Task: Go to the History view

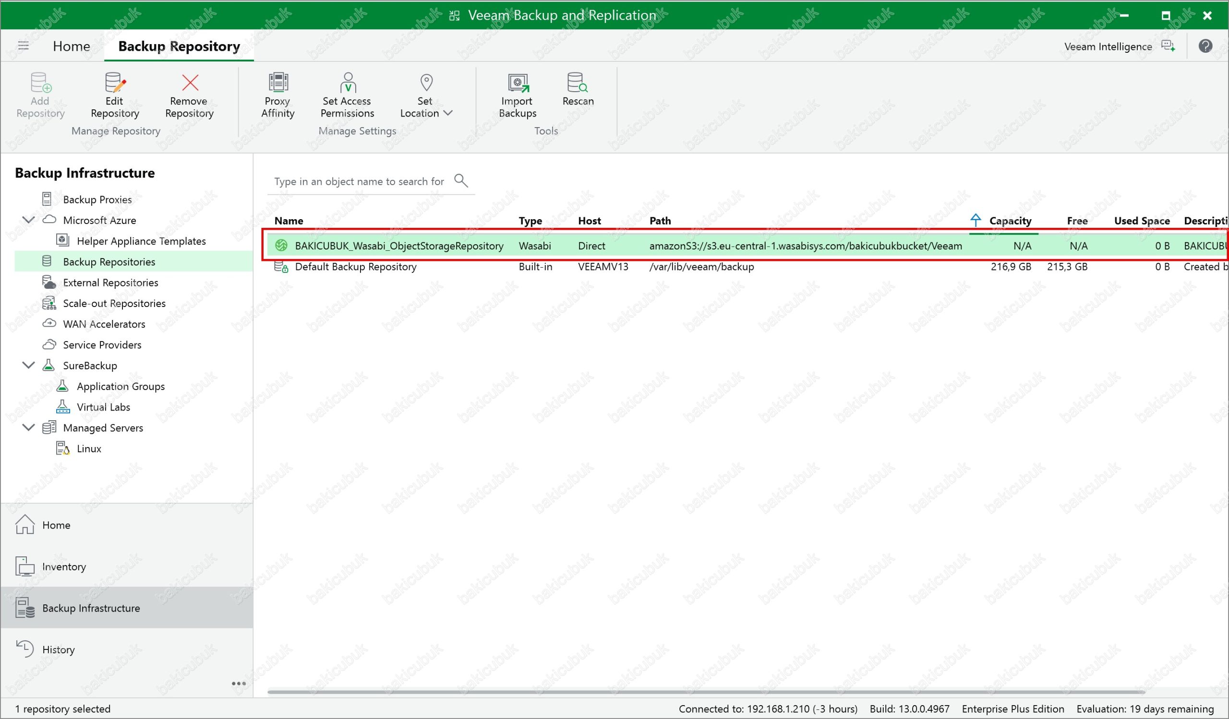Action: 58,649
